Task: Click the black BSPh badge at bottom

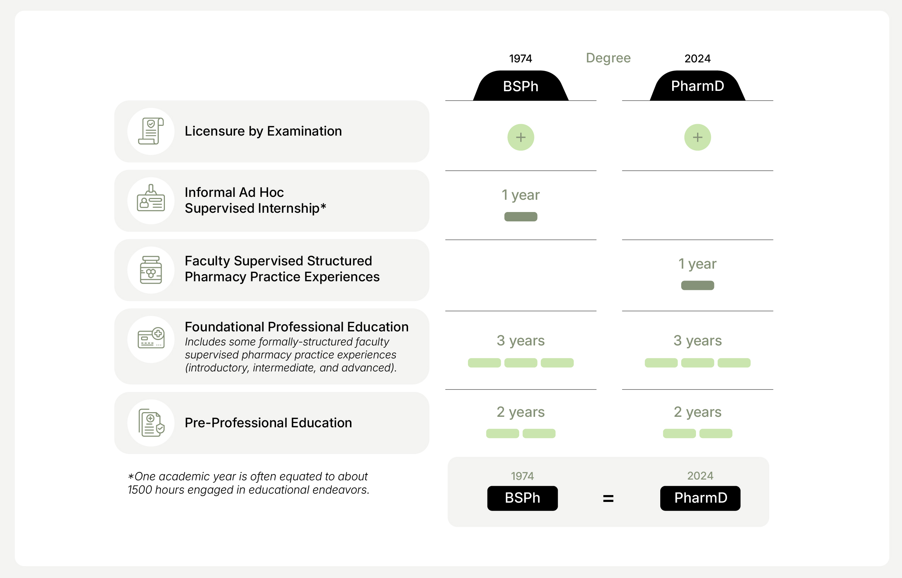Action: click(x=522, y=498)
